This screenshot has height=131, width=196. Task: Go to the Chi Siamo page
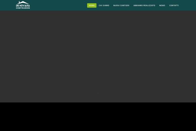coord(104,5)
